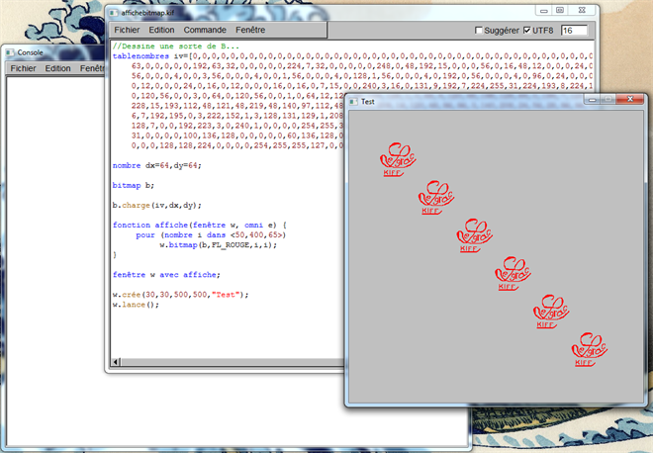Click the Test window title icon

tap(353, 102)
